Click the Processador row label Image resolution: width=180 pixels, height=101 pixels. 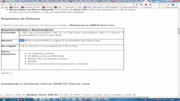[x=8, y=33]
